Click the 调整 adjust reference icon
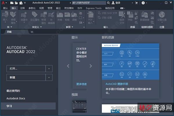Screen dimensions: 174x116 coord(74,15)
